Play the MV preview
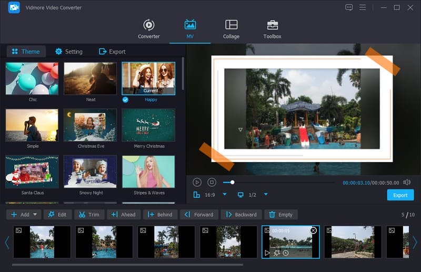 [x=197, y=183]
